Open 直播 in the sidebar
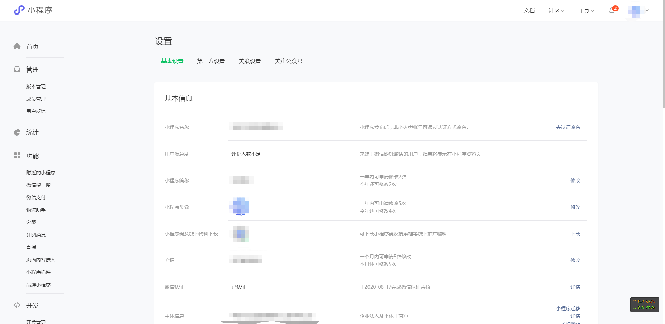 [x=31, y=247]
